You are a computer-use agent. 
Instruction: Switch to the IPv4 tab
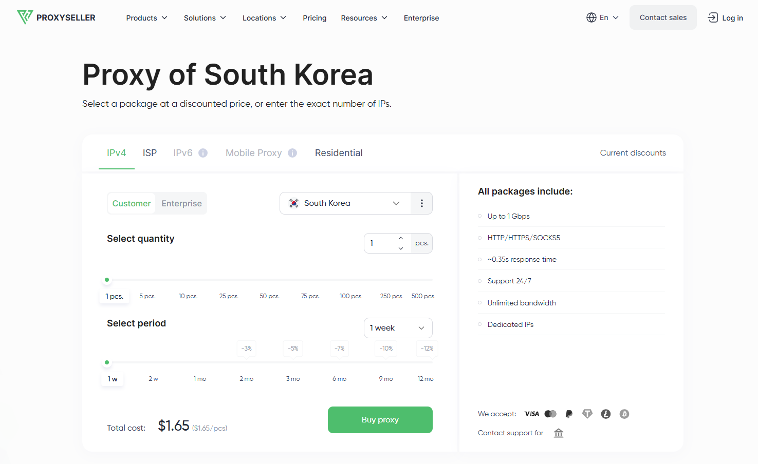pyautogui.click(x=116, y=153)
